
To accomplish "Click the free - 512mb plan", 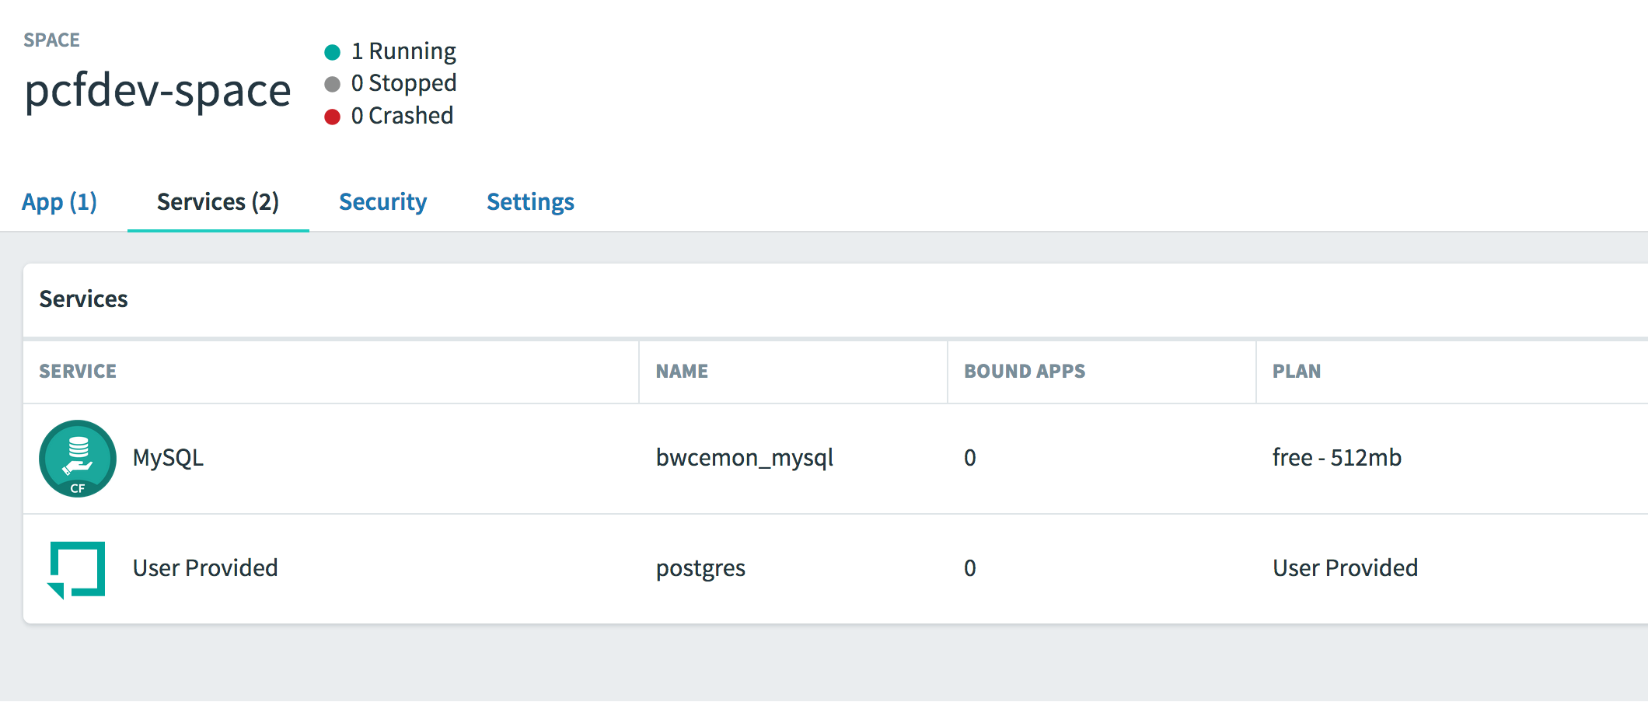I will point(1336,458).
